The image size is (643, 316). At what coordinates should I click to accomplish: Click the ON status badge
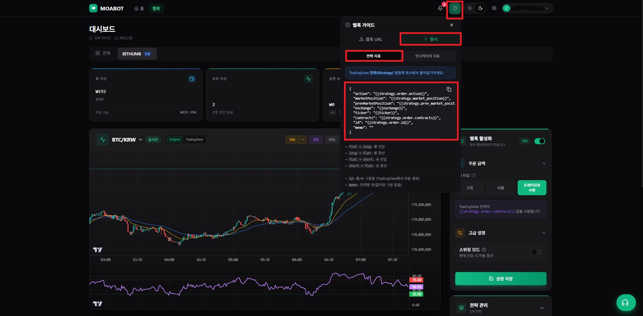point(525,141)
